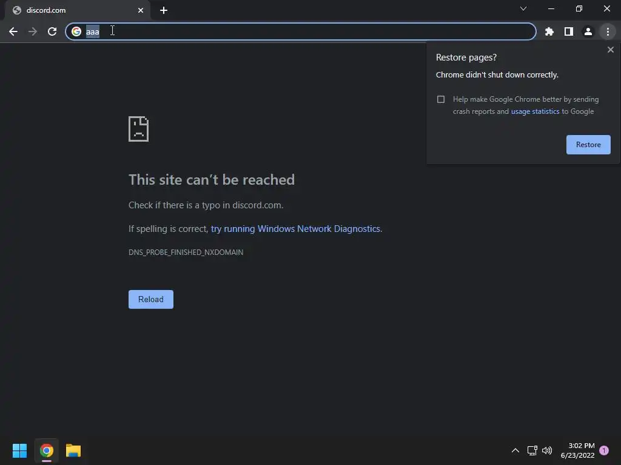Enable sending crash reports checkbox
Screen dimensions: 621x465
pyautogui.click(x=441, y=99)
